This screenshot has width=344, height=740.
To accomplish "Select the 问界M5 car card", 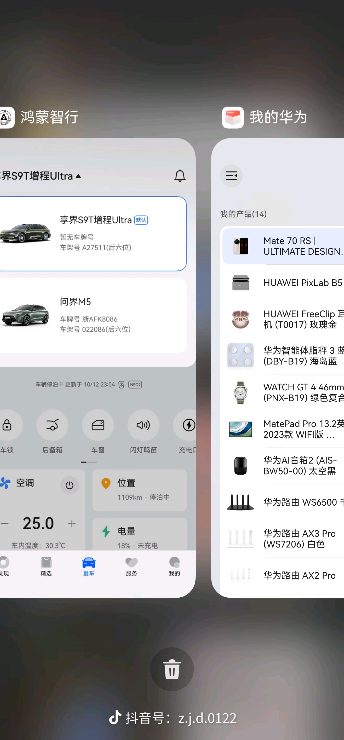I will [93, 315].
